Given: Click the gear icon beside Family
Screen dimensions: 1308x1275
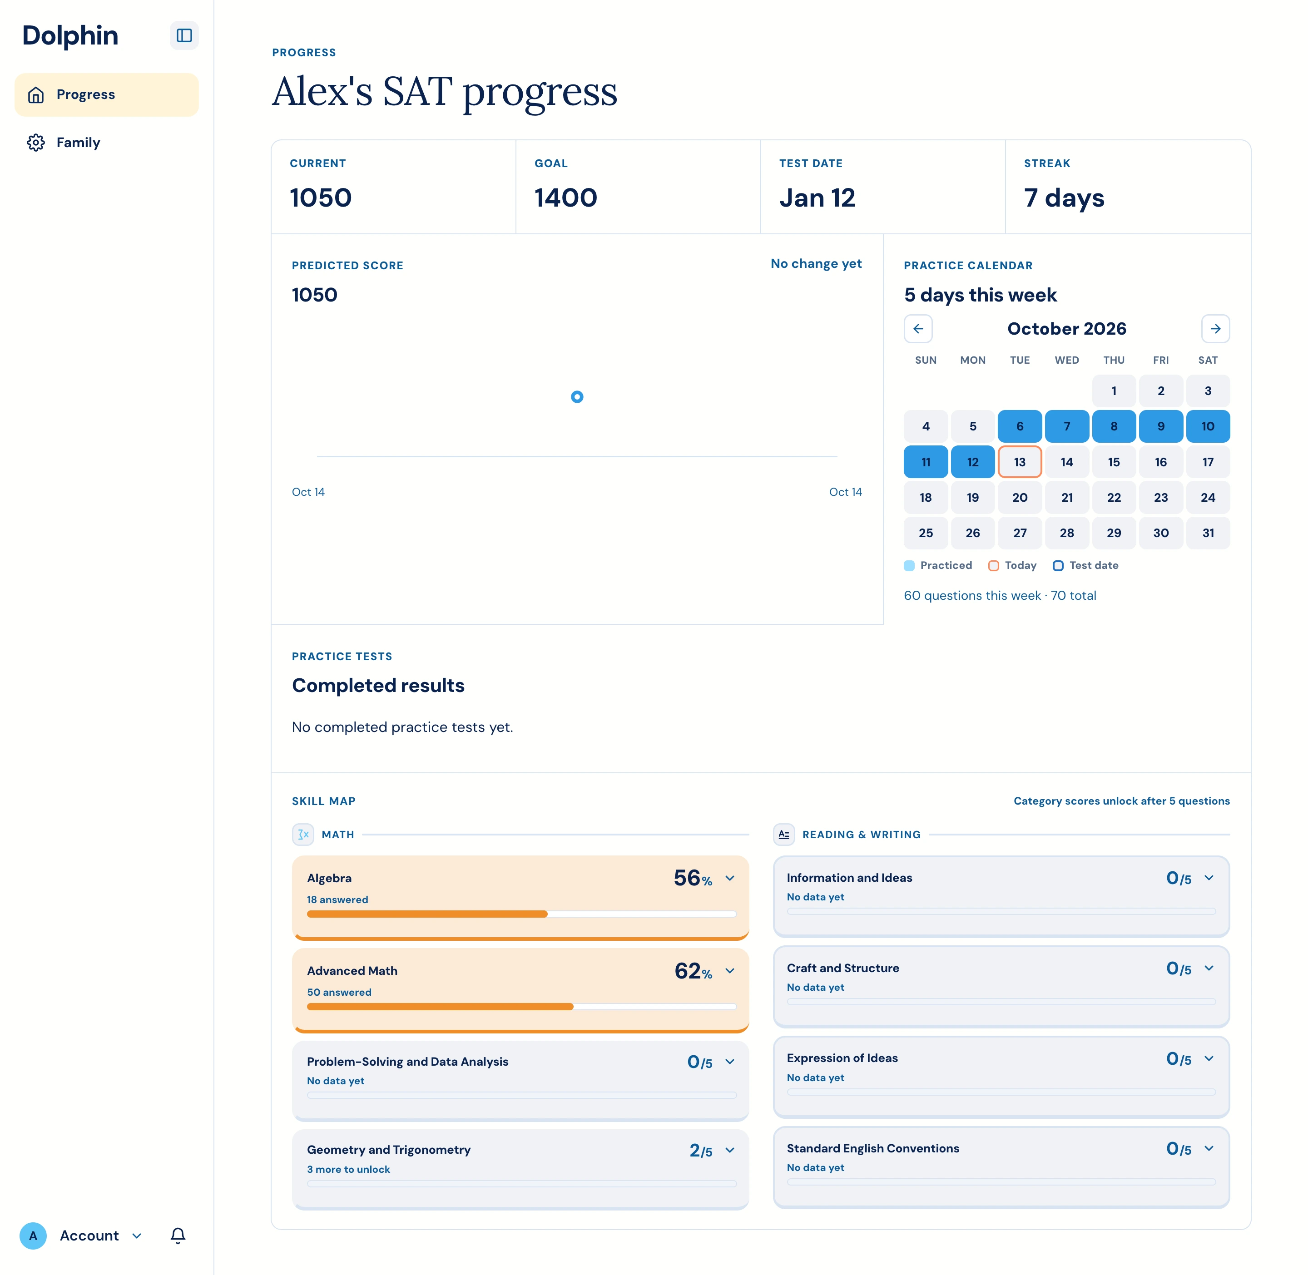Looking at the screenshot, I should (x=36, y=143).
